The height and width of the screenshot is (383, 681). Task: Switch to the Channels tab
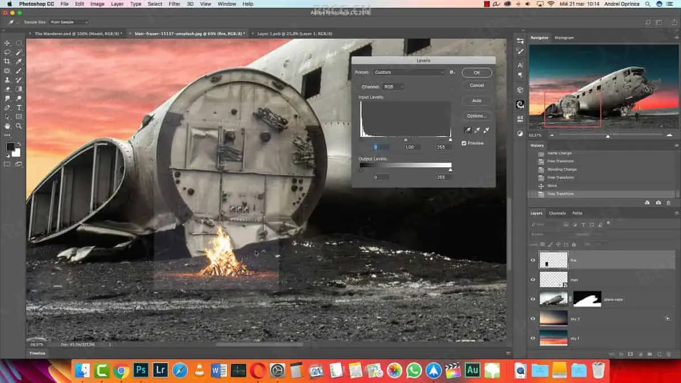557,213
